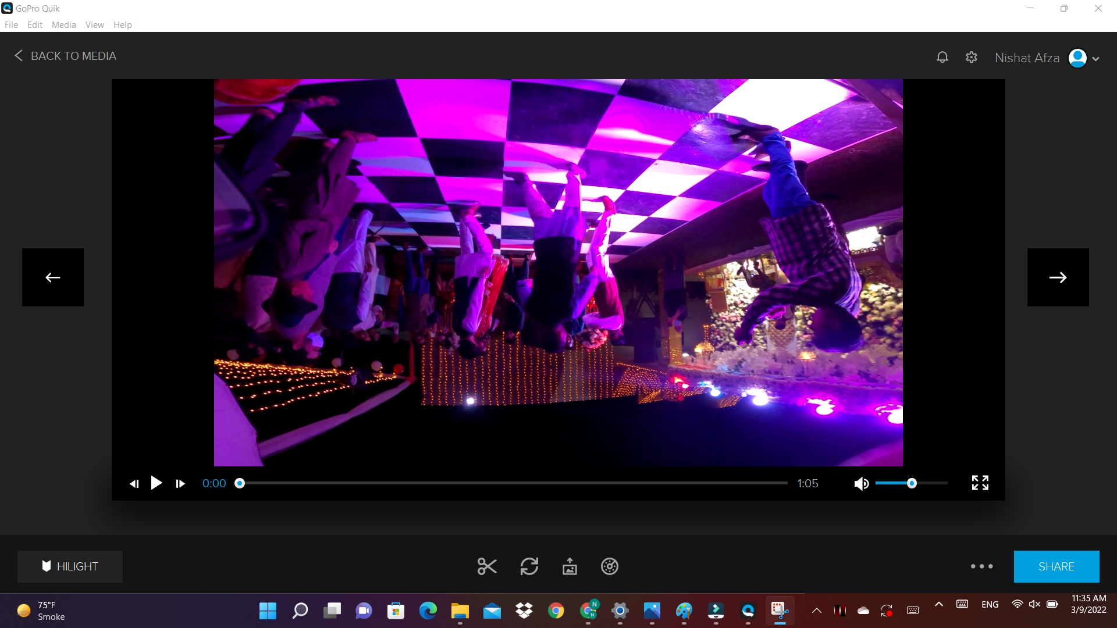Click the skip forward playback button
The height and width of the screenshot is (628, 1117).
pos(181,483)
